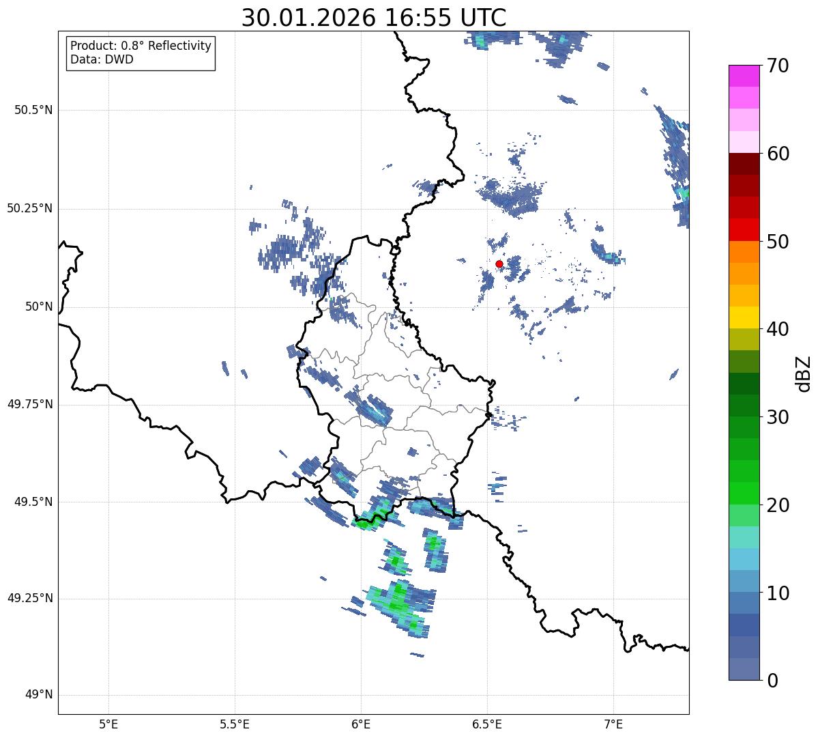This screenshot has height=738, width=820.
Task: Click the colorbar value 50
Action: [778, 242]
